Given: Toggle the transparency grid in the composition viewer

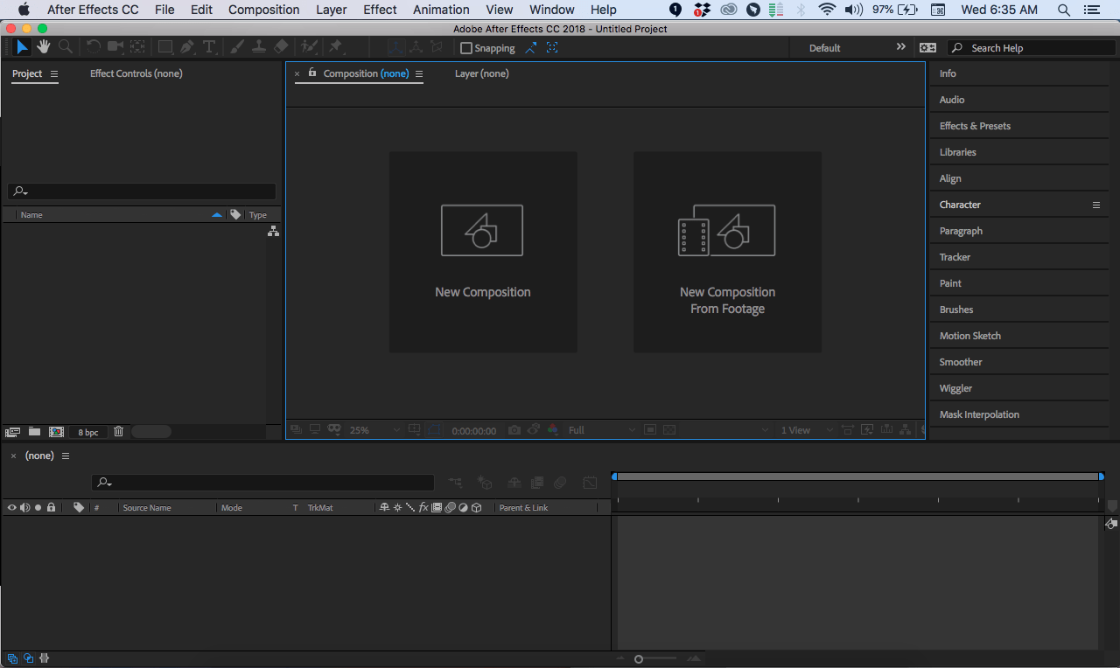Looking at the screenshot, I should point(669,429).
